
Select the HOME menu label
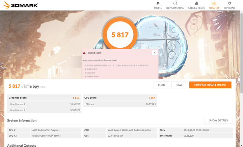click(x=158, y=8)
